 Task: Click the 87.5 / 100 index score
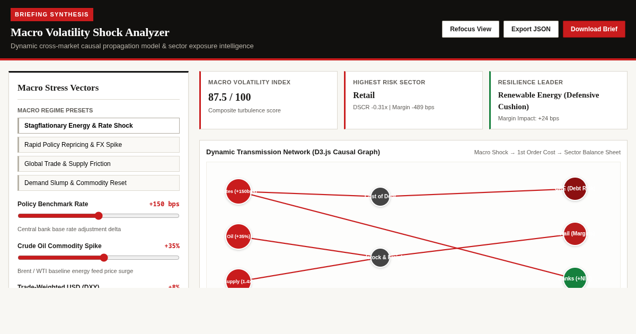point(229,97)
